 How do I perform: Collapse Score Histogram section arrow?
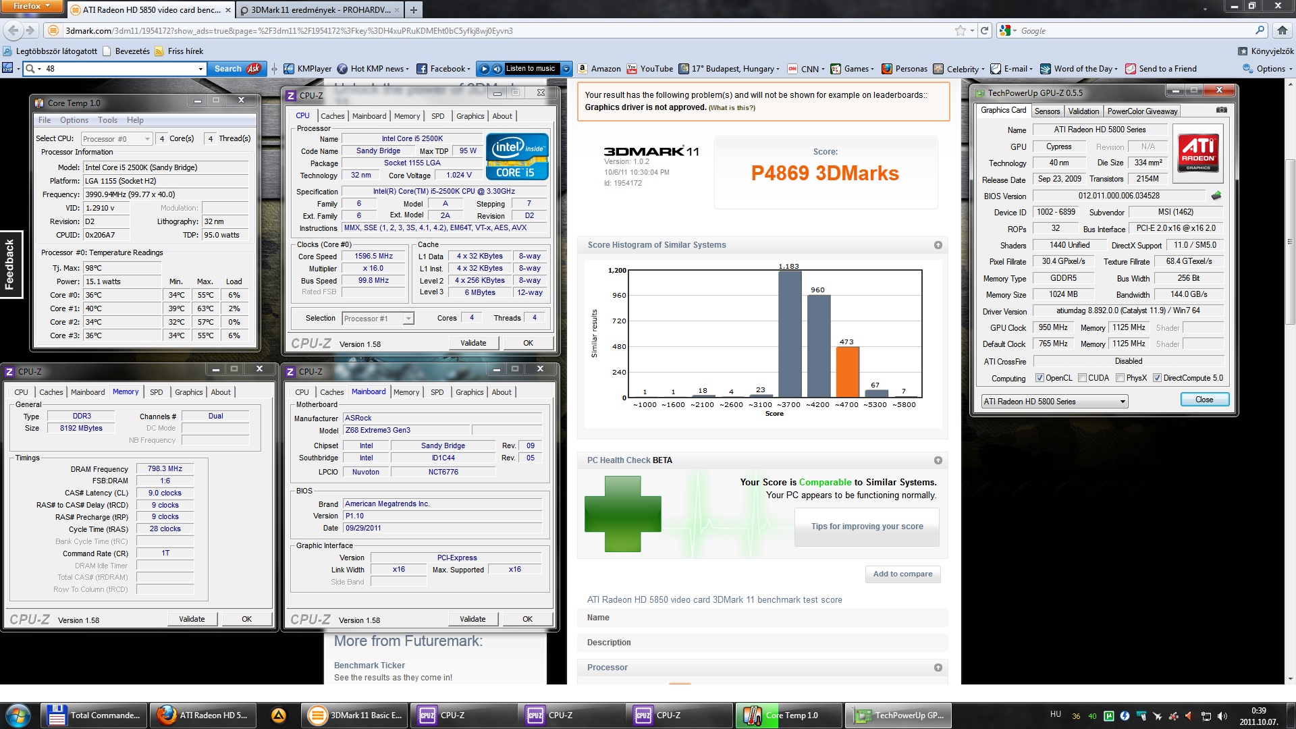click(938, 245)
